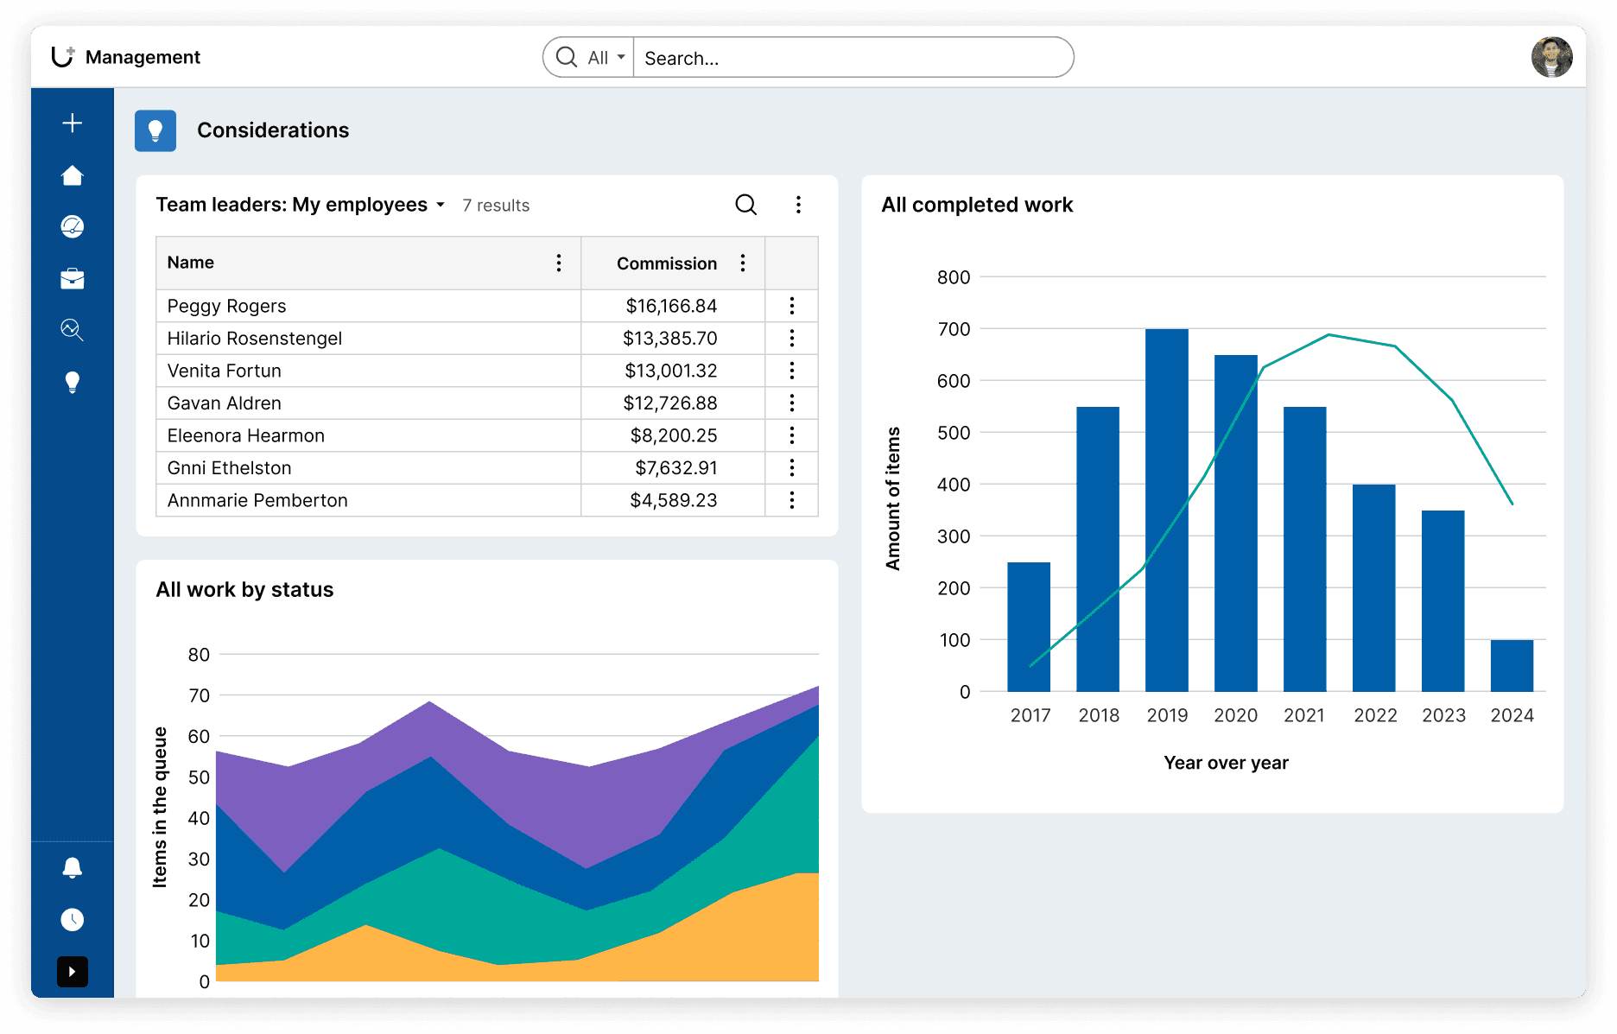The height and width of the screenshot is (1034, 1617).
Task: Open row actions for Gnni Ethelston
Action: 791,467
